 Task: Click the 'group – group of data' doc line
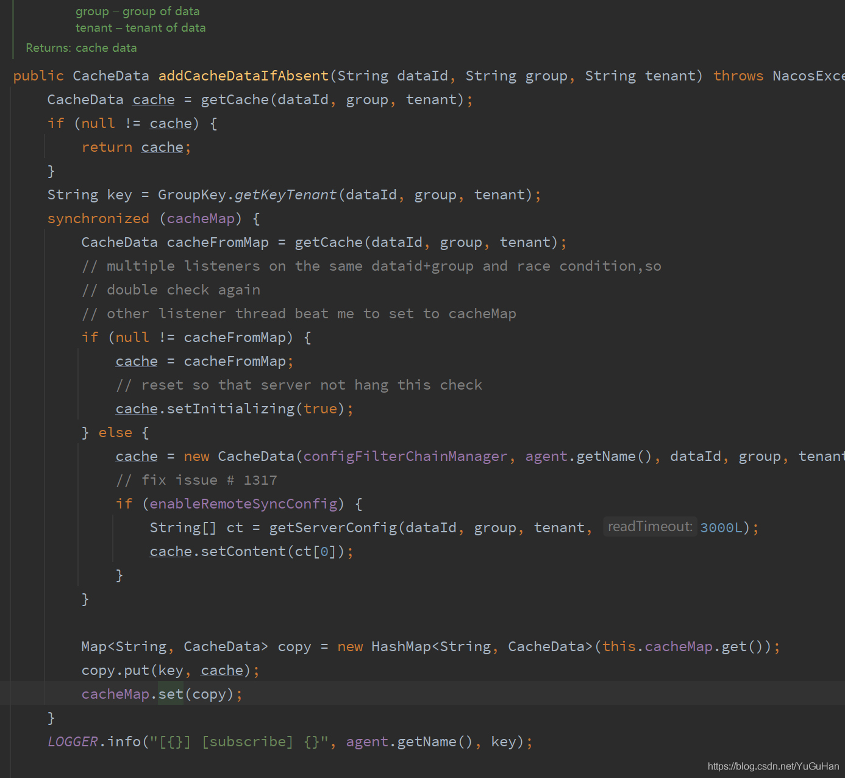tap(137, 11)
